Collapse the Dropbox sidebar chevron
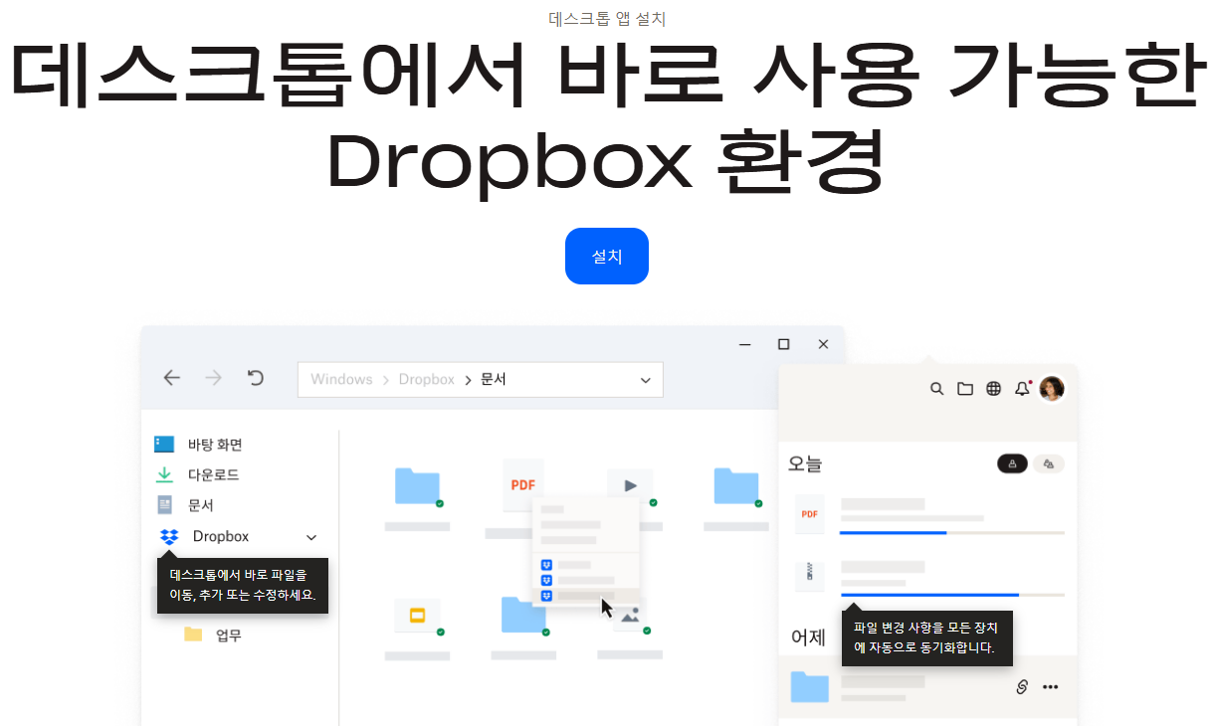 coord(309,536)
